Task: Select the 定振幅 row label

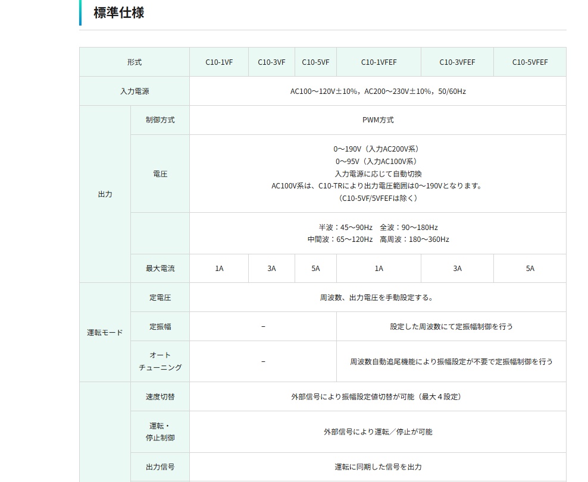Action: pyautogui.click(x=160, y=327)
